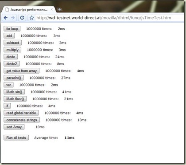Select the 41ms Math.sin() result

pos(67,92)
